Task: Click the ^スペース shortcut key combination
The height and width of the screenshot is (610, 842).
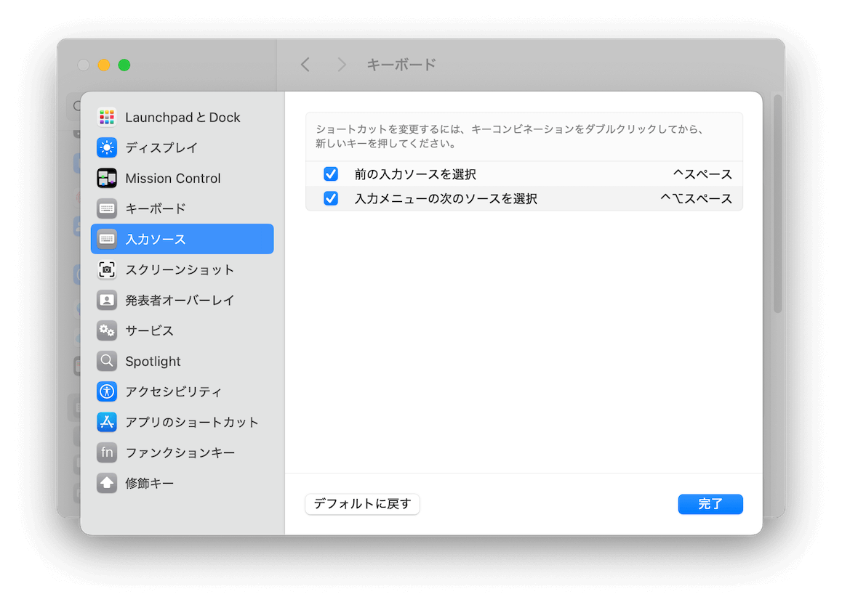Action: [x=702, y=174]
